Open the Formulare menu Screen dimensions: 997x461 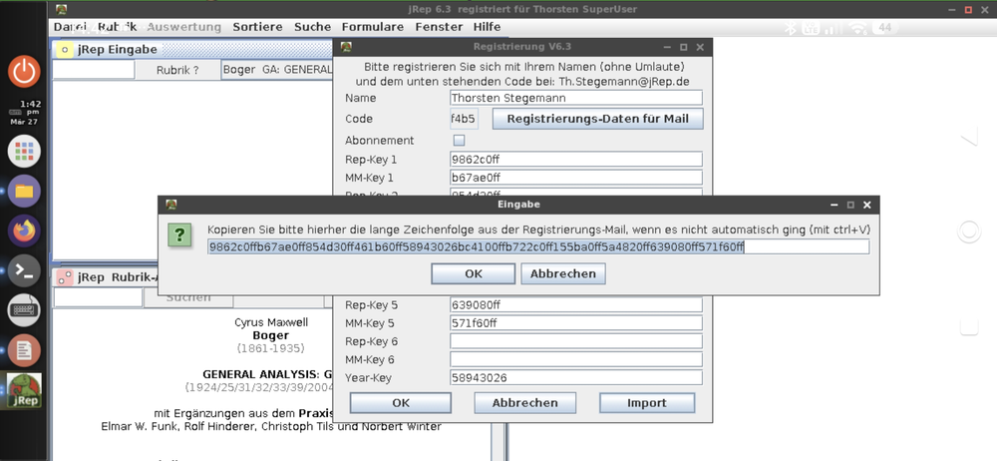(x=373, y=27)
